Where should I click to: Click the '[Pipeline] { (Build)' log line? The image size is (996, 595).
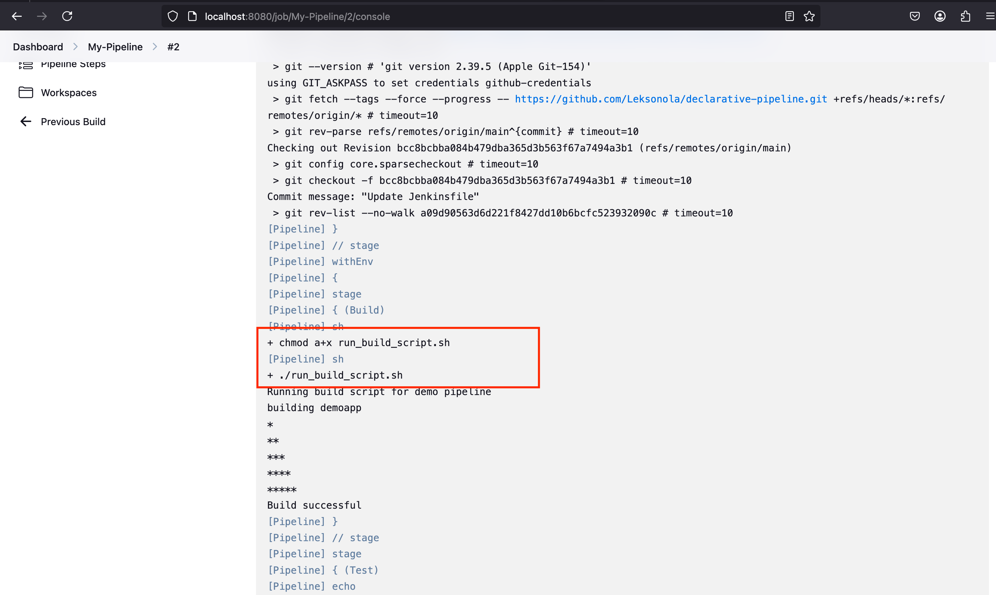(x=326, y=310)
